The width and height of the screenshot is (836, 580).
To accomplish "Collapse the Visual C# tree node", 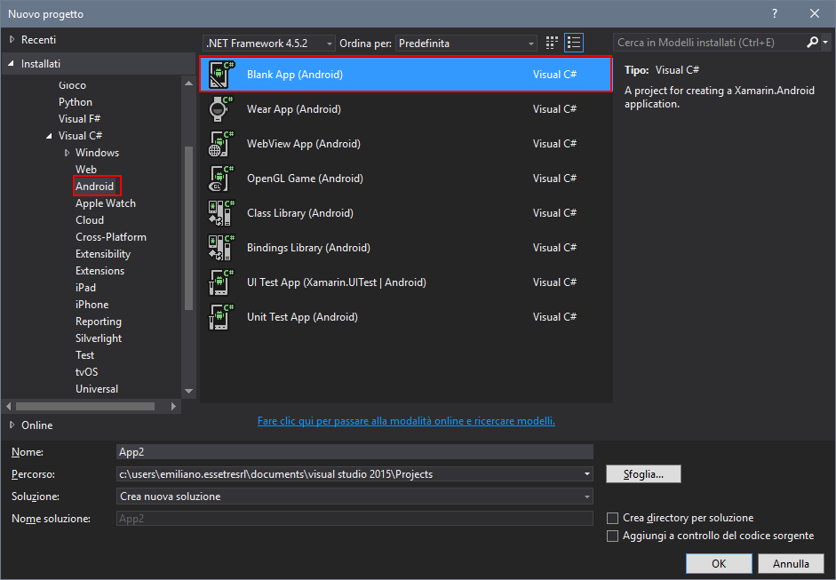I will tap(49, 136).
